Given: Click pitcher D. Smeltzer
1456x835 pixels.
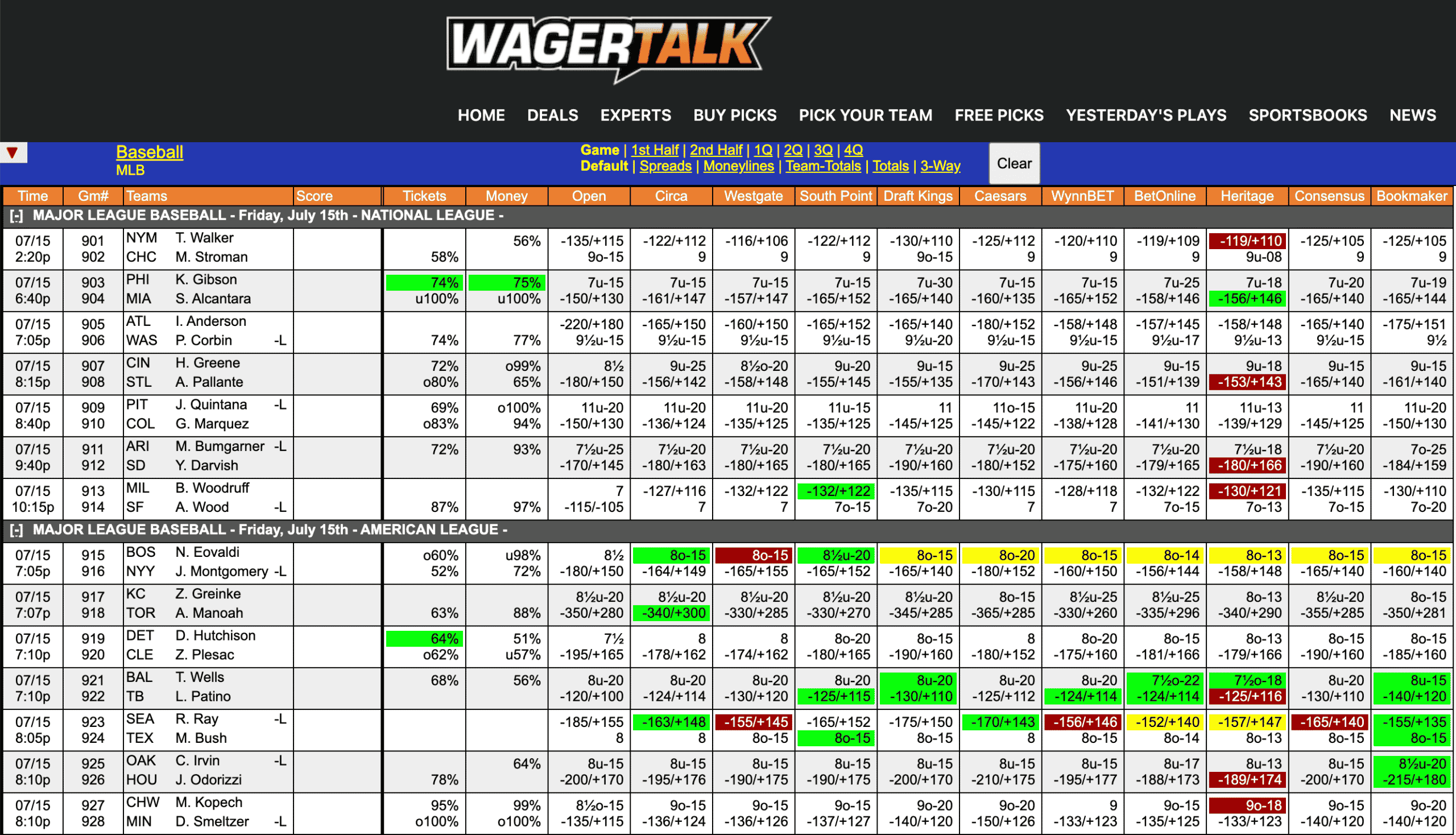Looking at the screenshot, I should tap(212, 822).
